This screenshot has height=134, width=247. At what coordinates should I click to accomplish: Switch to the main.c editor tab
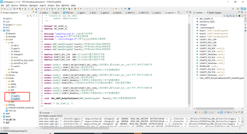click(44, 13)
